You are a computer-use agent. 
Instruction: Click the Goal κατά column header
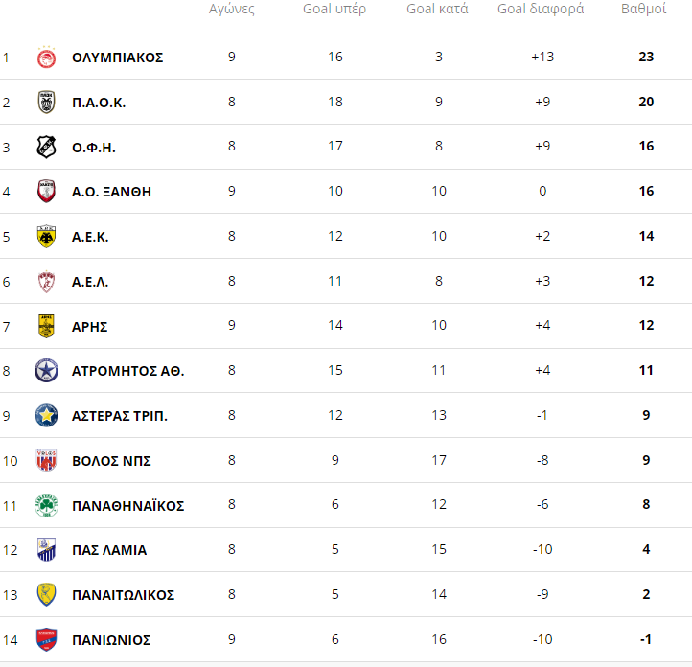point(437,9)
